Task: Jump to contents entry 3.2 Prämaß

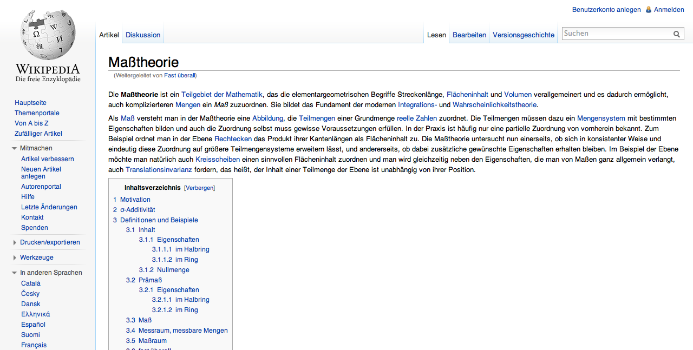Action: click(144, 280)
